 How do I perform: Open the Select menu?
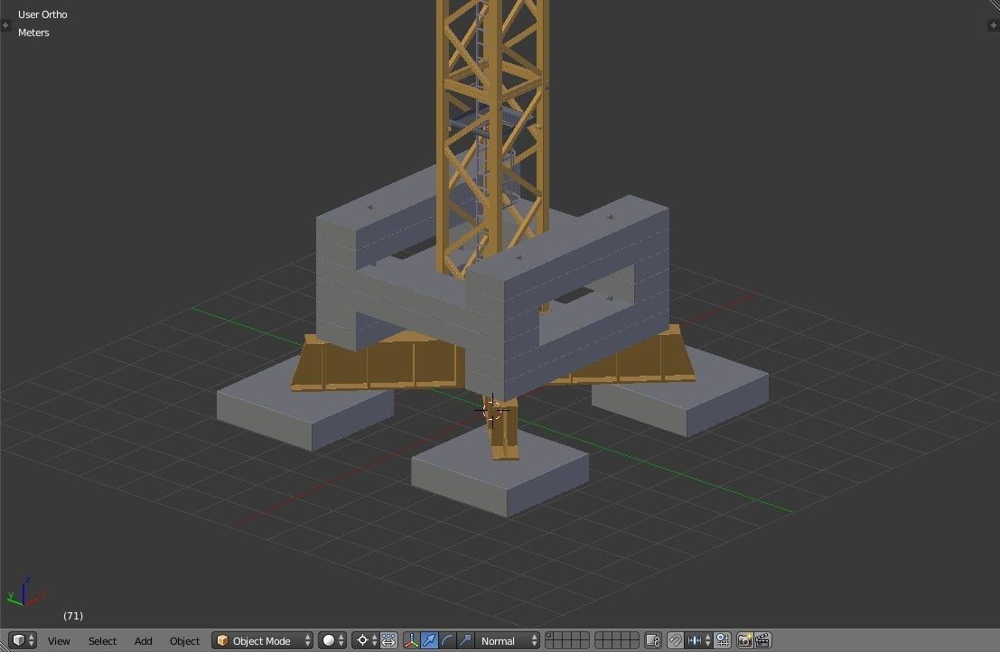pos(102,641)
